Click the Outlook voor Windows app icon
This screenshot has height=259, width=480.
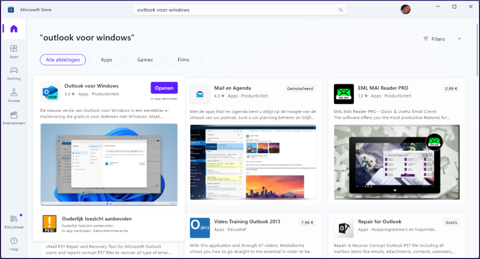50,92
